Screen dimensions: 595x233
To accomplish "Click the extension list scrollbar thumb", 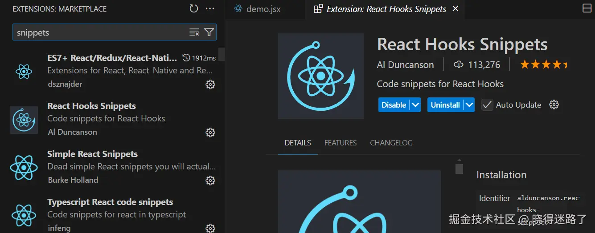I will 221,54.
